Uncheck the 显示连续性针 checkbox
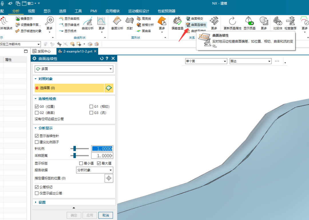Image resolution: width=309 pixels, height=220 pixels. coord(37,136)
